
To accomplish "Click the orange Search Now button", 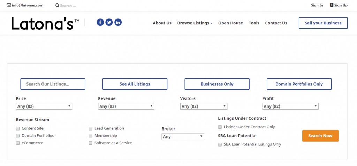I will pos(320,136).
